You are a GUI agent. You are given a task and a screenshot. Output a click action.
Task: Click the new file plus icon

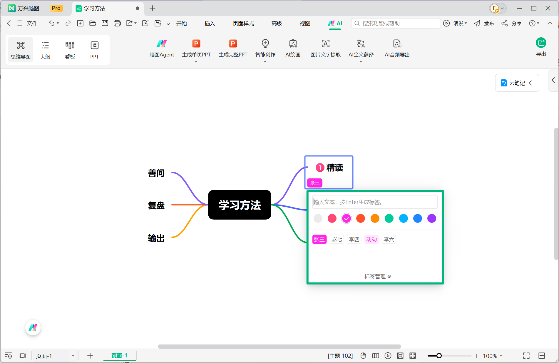(80, 23)
